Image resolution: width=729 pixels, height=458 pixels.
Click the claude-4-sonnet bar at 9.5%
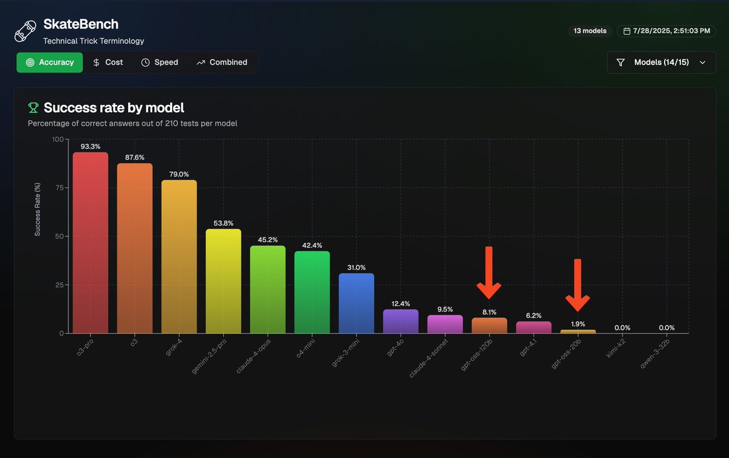(x=445, y=324)
